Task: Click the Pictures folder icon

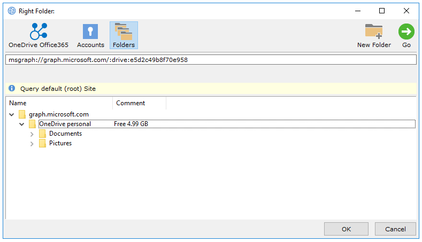Action: [x=42, y=143]
